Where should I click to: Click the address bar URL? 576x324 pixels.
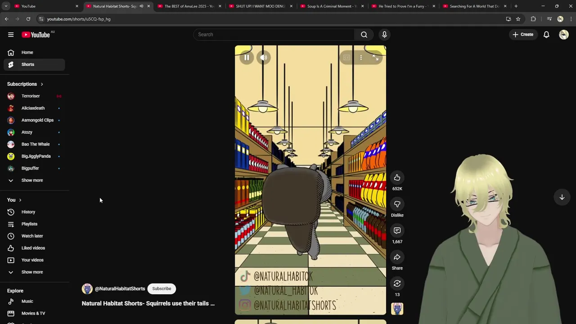[x=79, y=19]
